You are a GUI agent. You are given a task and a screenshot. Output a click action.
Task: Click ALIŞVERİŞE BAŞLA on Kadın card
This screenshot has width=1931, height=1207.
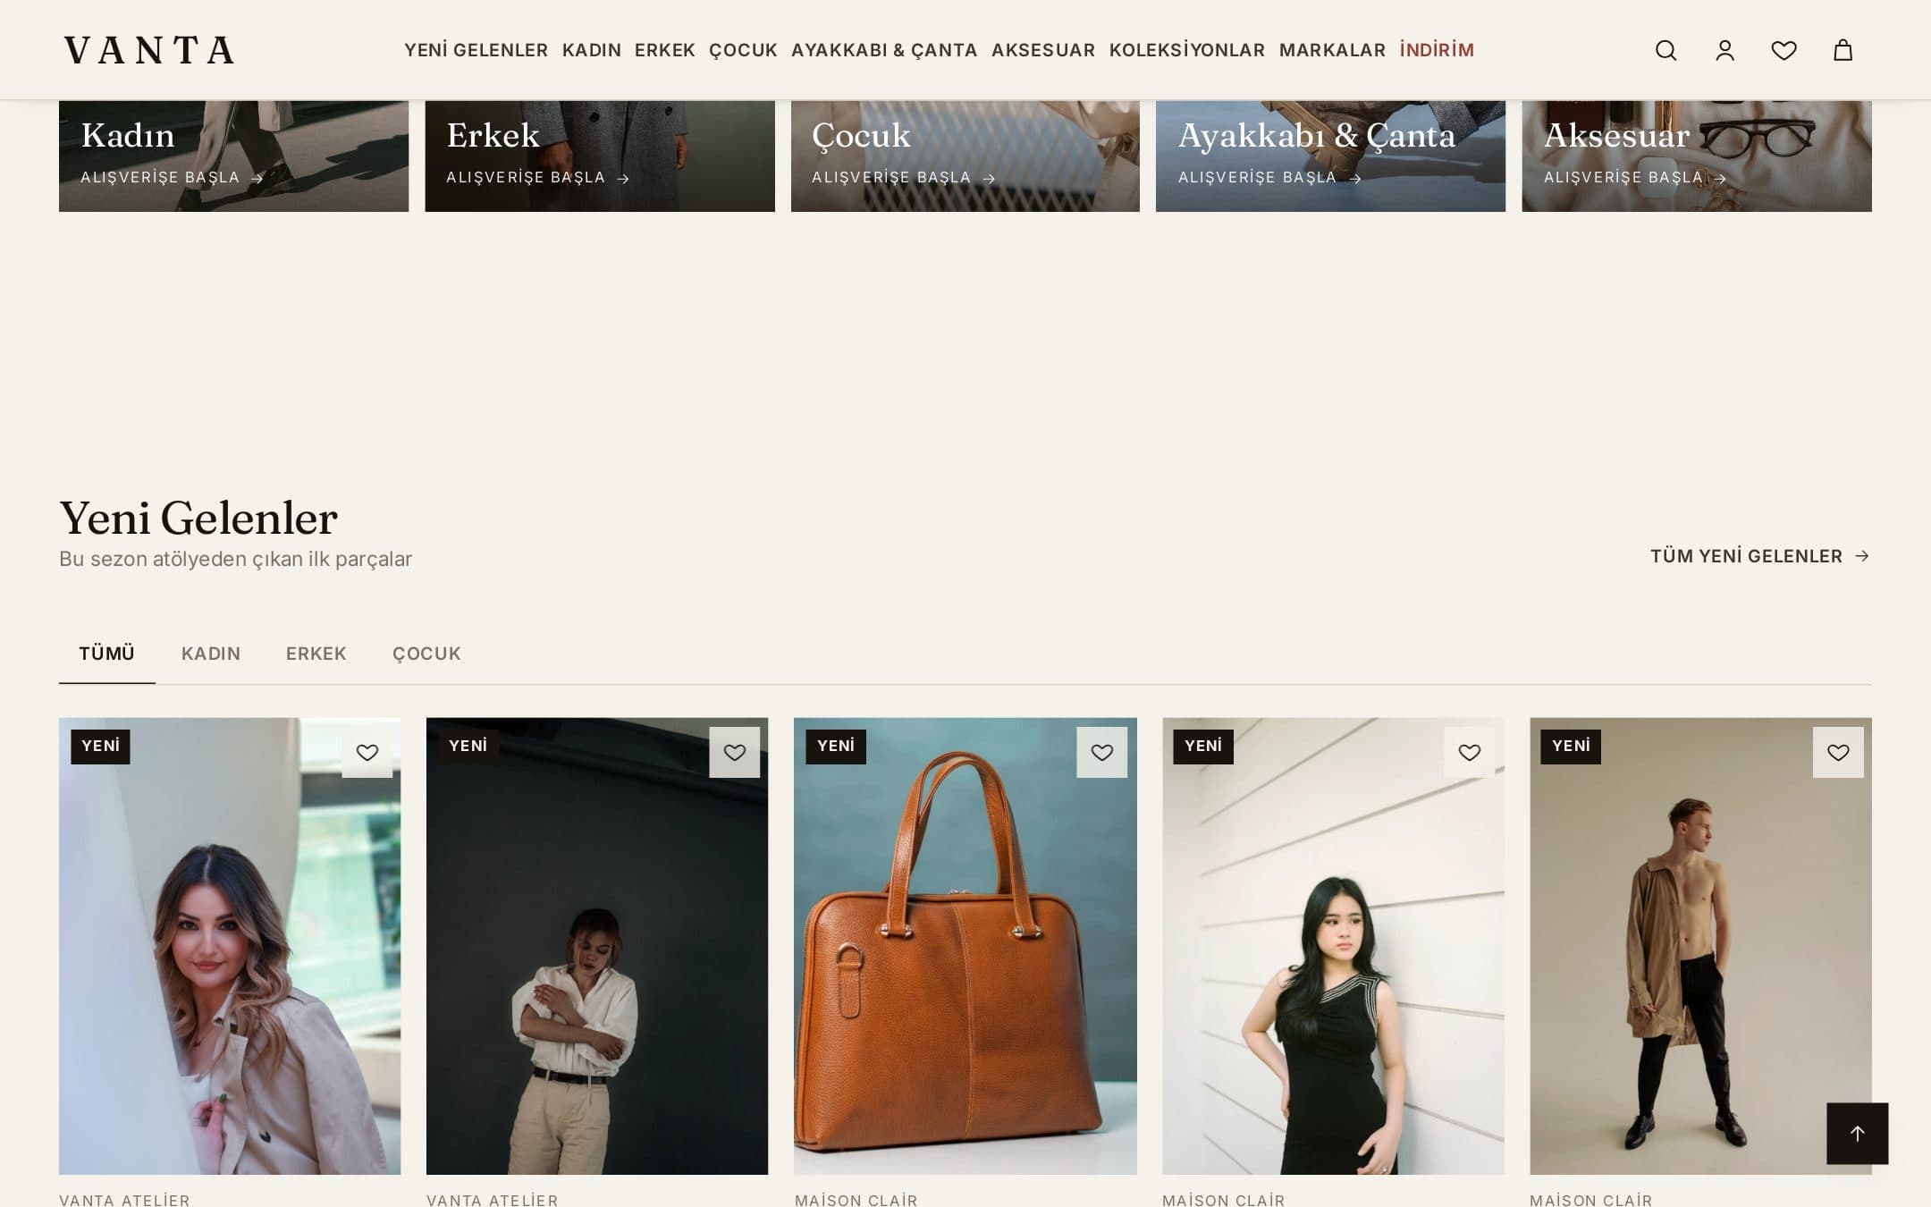[172, 177]
